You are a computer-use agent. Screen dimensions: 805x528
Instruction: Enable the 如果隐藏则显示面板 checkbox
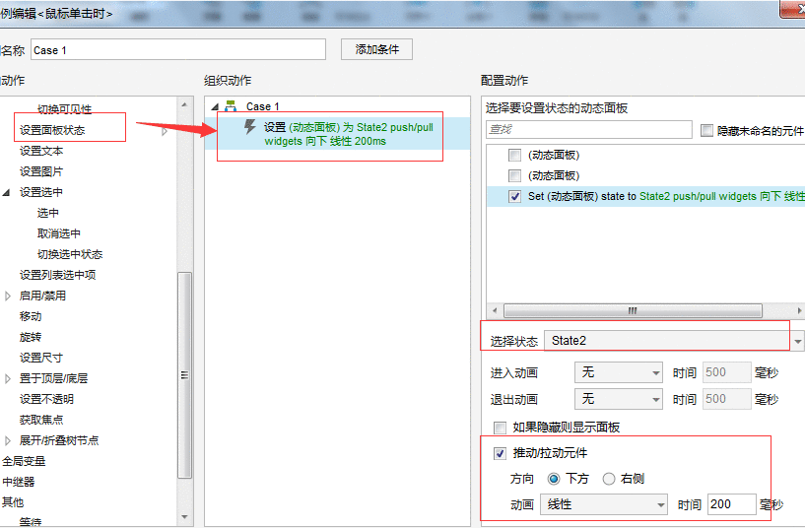(x=500, y=428)
